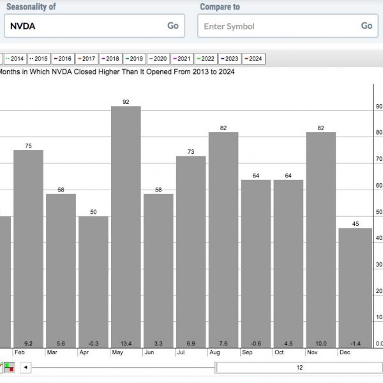The height and width of the screenshot is (383, 383).
Task: Toggle the 2020 year legend
Action: pos(158,59)
